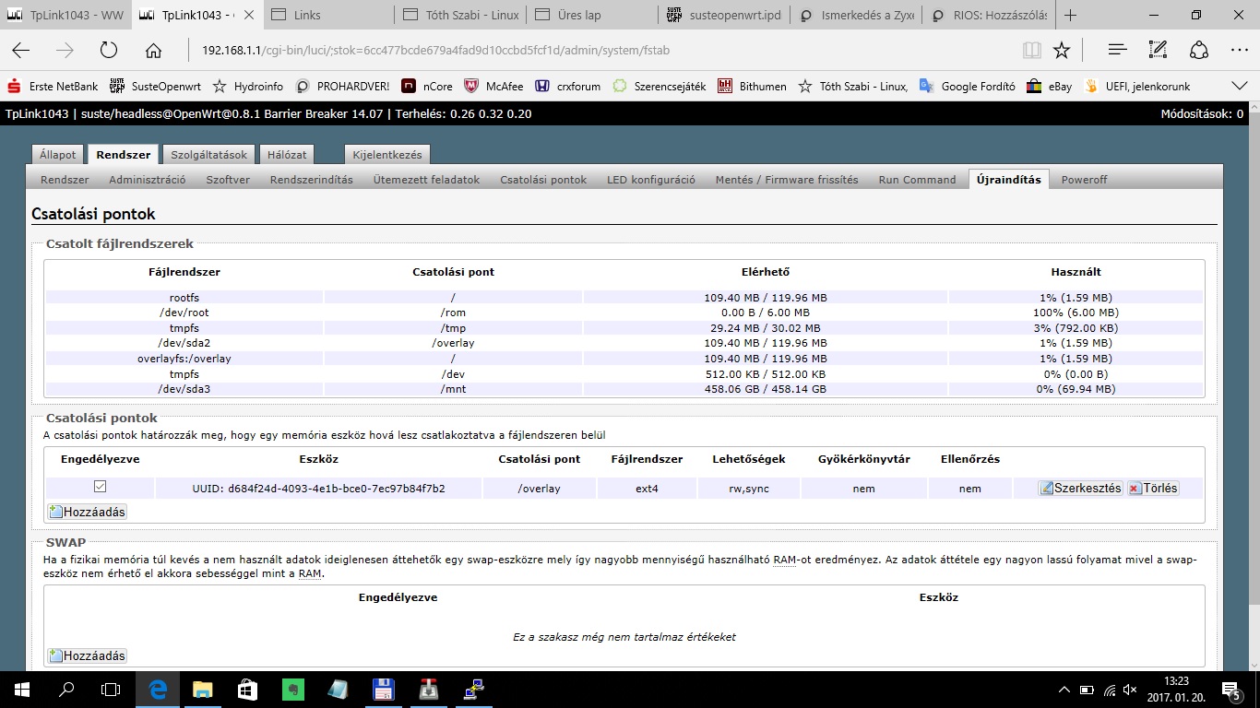Open the Poweroff submenu

point(1084,180)
